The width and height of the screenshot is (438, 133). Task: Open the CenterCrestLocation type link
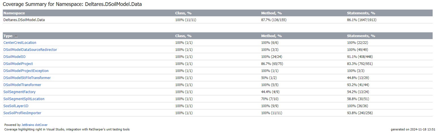(20, 43)
